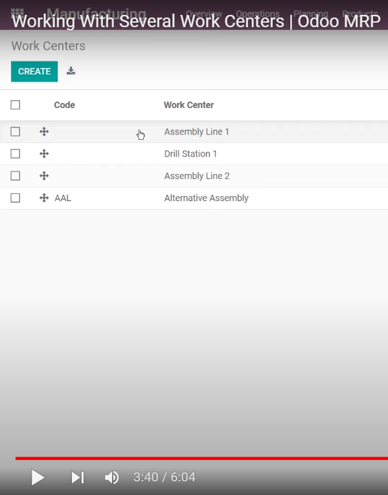
Task: Open the Planning menu
Action: coord(310,14)
